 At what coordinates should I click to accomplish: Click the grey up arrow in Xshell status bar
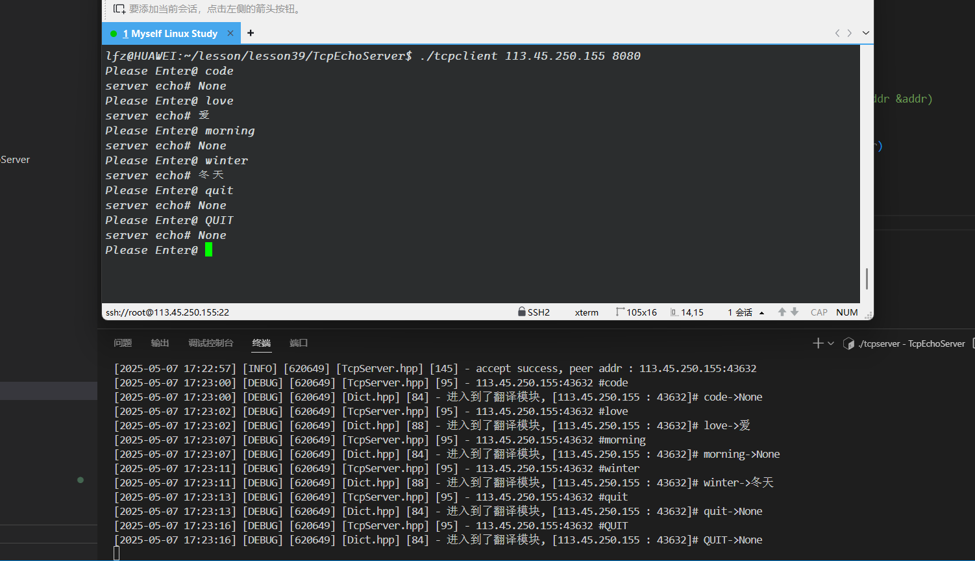pyautogui.click(x=782, y=312)
